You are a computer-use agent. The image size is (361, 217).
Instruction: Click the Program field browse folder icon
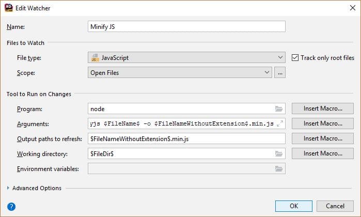click(x=279, y=109)
